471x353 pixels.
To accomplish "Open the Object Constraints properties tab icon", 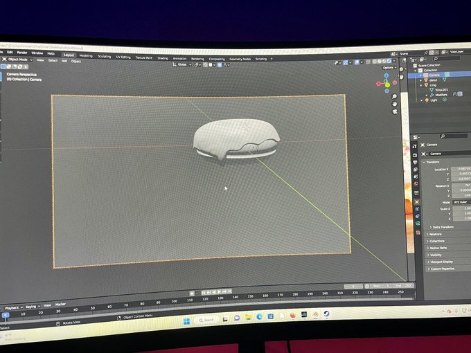I will coord(417,216).
